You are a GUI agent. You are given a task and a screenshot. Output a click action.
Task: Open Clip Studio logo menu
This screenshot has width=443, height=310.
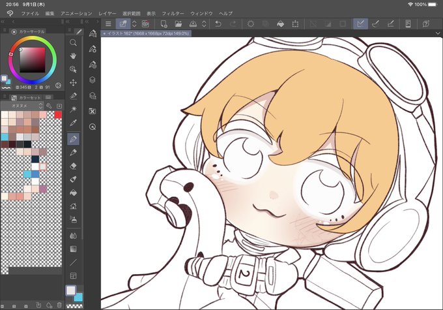(10, 13)
